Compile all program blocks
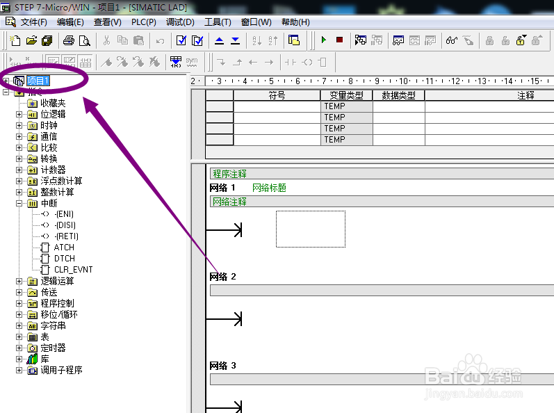 click(x=197, y=40)
